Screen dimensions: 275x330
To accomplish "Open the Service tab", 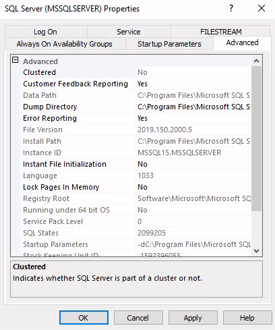I will (129, 32).
